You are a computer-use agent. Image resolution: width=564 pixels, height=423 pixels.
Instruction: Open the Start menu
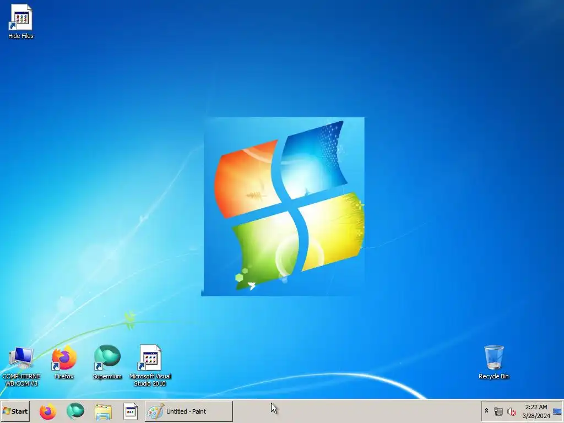tap(15, 411)
